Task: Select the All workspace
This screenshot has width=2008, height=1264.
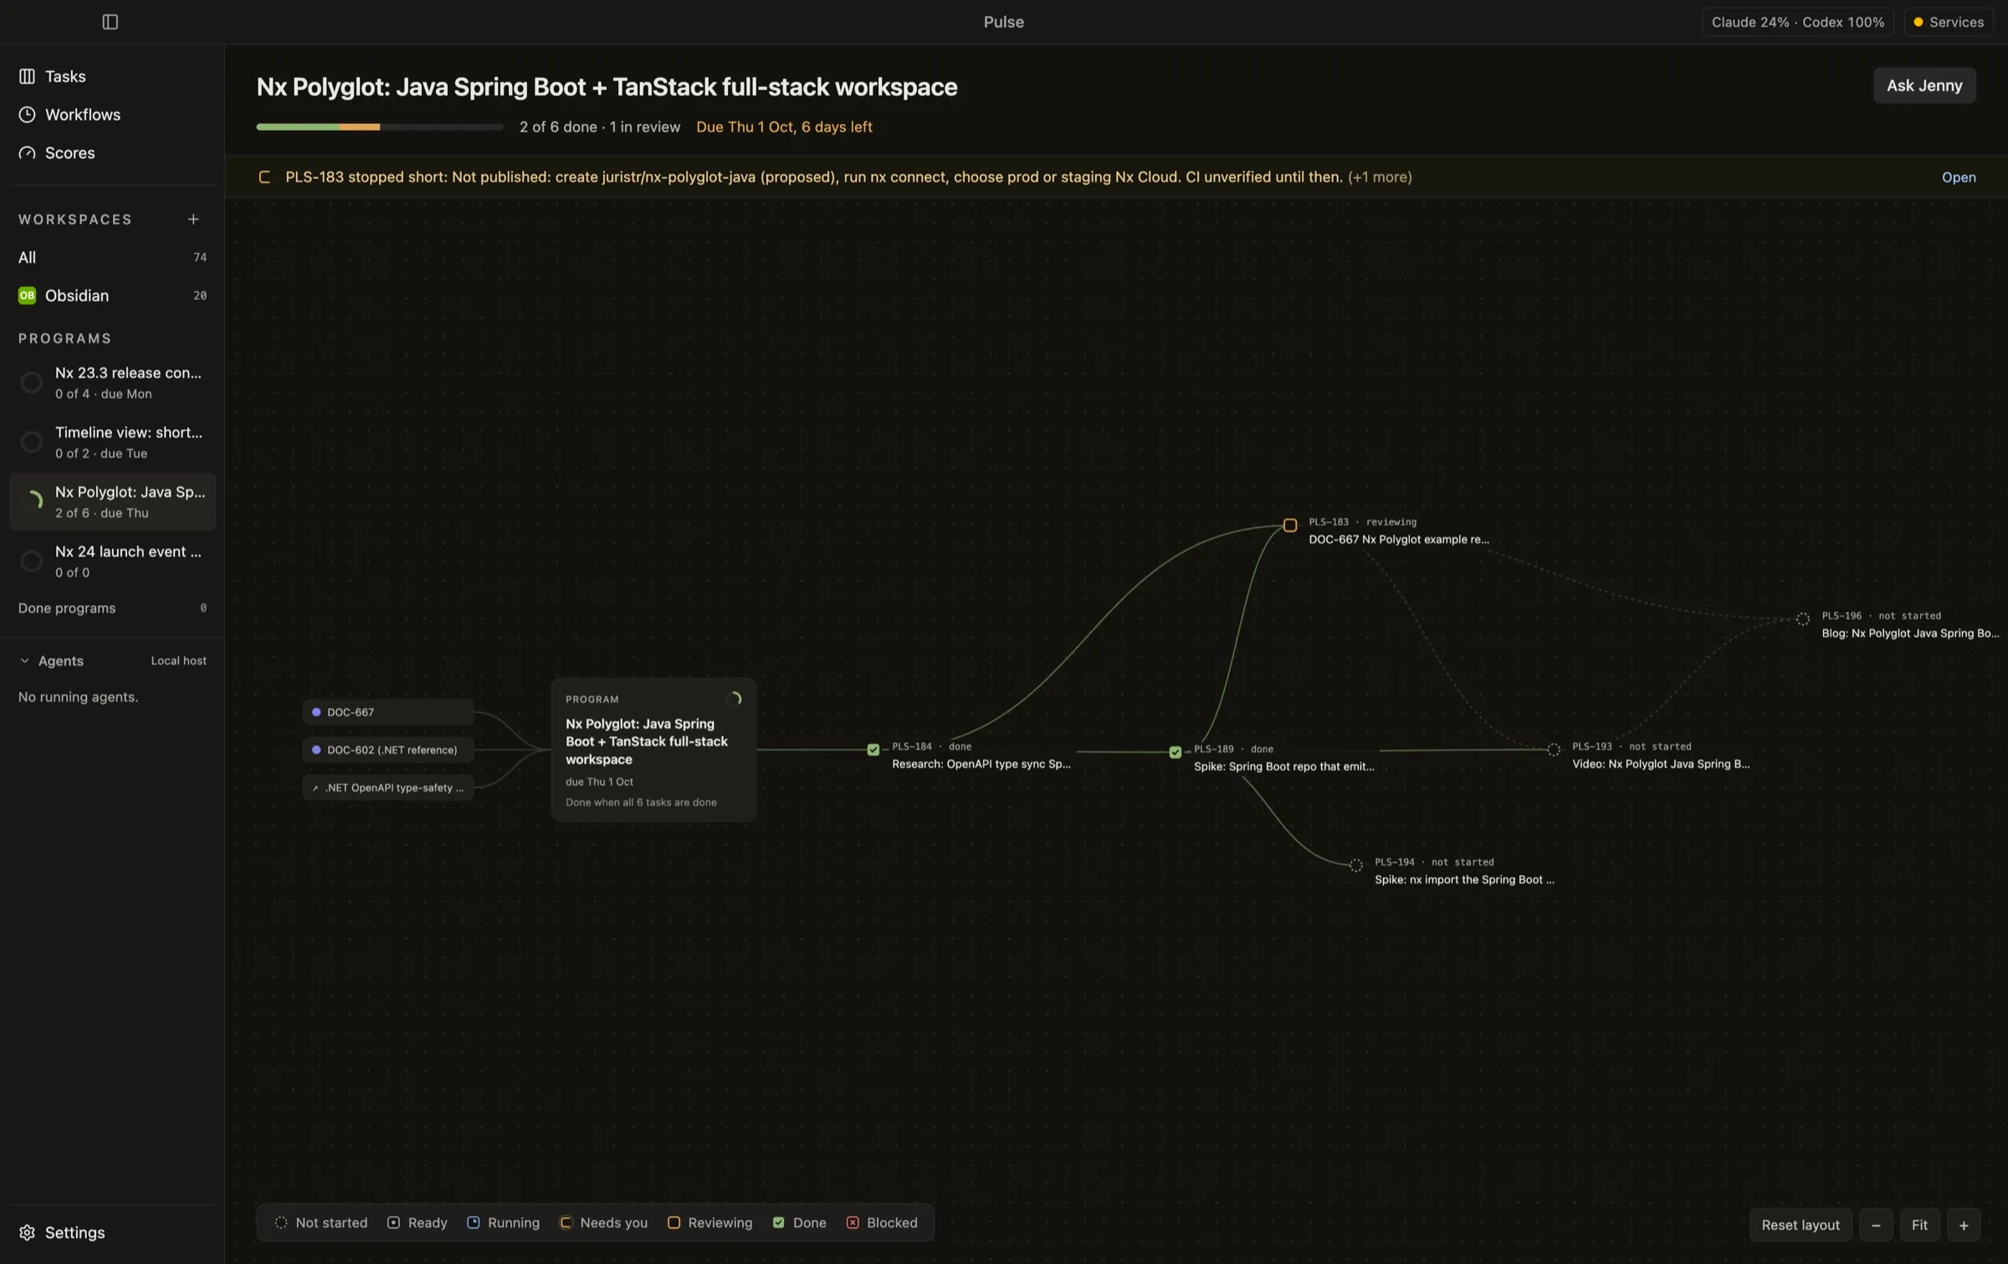Action: [x=112, y=258]
